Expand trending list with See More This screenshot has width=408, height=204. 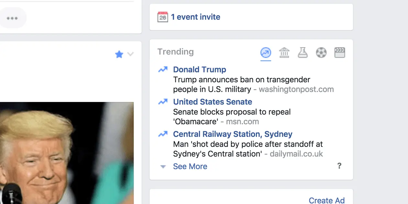pyautogui.click(x=190, y=167)
